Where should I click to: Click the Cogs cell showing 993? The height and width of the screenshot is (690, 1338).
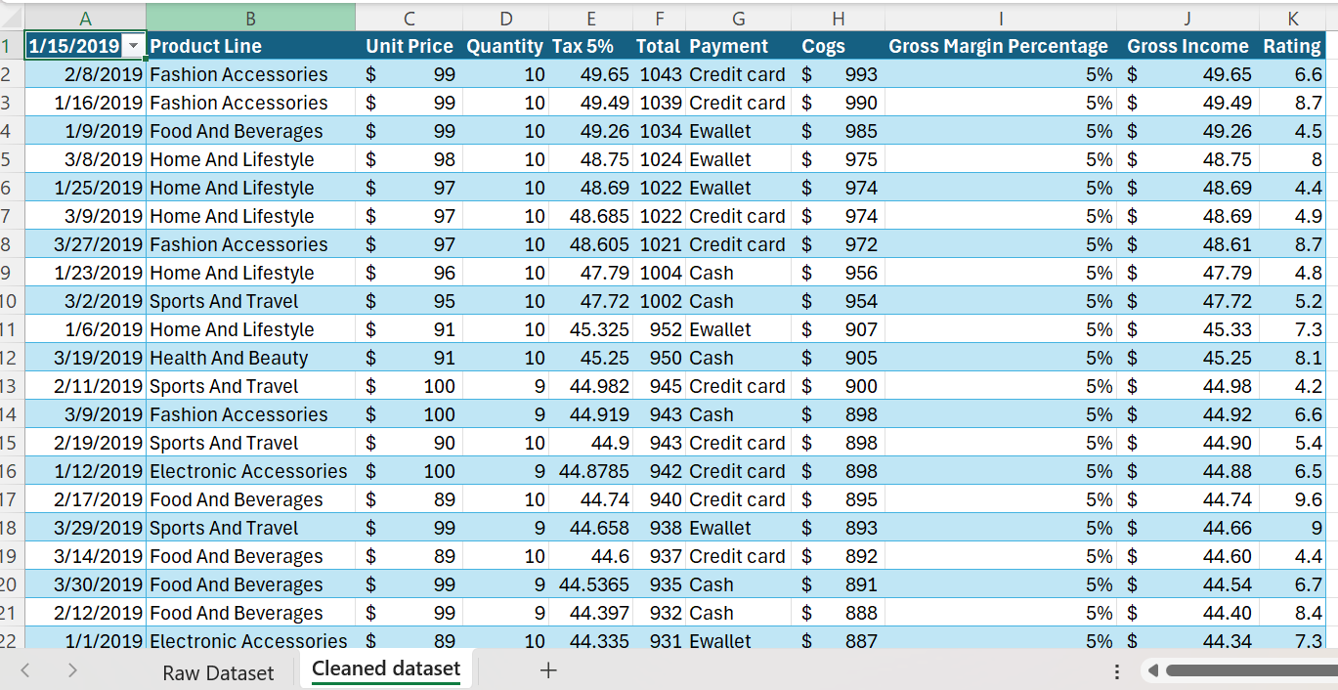pos(838,74)
